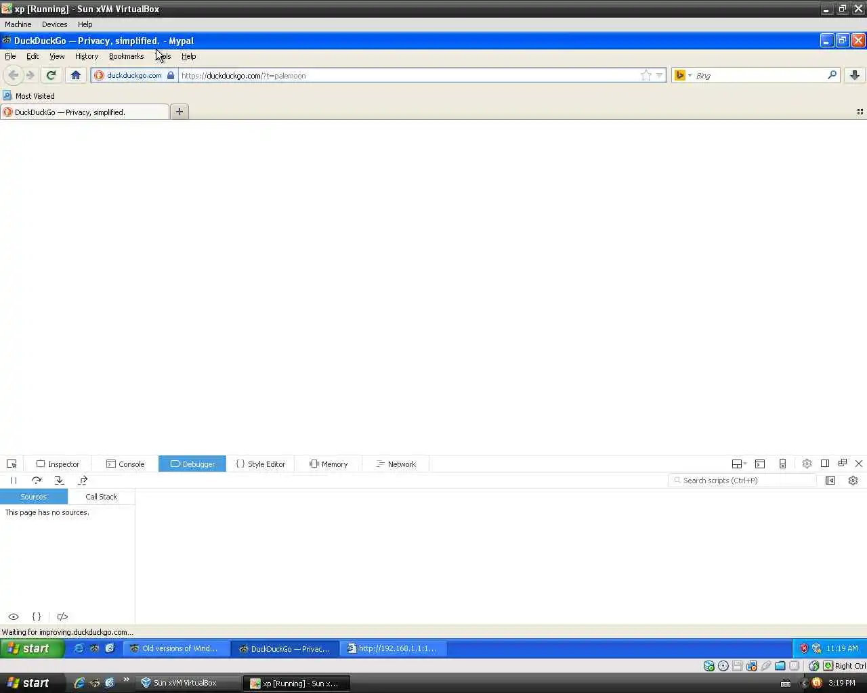
Task: Switch to http://192.168.1.1 taskbar window
Action: [393, 648]
